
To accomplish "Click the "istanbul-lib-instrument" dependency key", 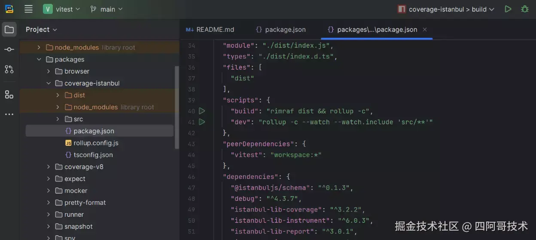I will (x=280, y=221).
